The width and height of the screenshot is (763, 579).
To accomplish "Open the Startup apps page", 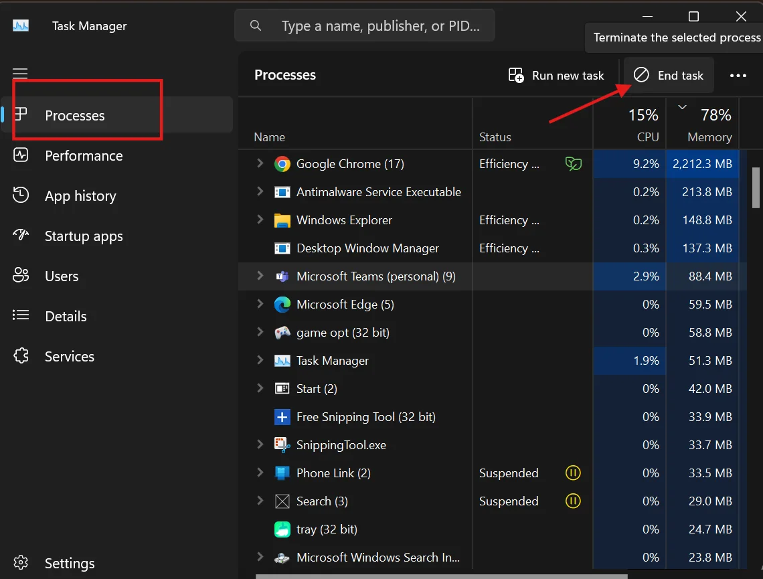I will 117,236.
